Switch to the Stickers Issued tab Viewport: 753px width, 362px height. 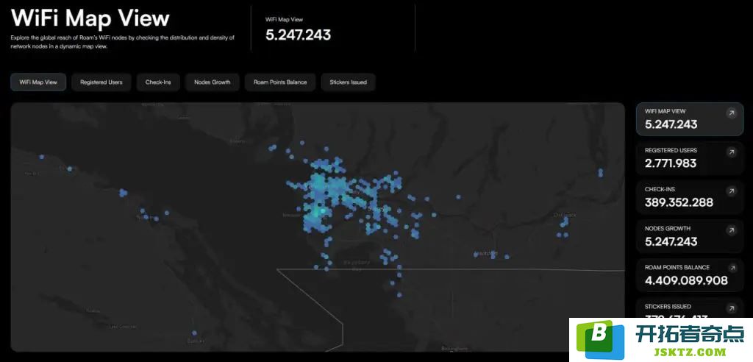pyautogui.click(x=348, y=82)
